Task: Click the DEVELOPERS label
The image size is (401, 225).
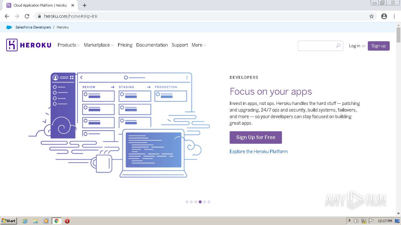Action: [244, 77]
